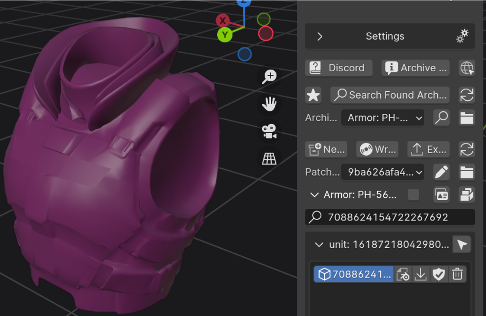Select the pan view hand icon
This screenshot has width=486, height=316.
click(x=270, y=104)
